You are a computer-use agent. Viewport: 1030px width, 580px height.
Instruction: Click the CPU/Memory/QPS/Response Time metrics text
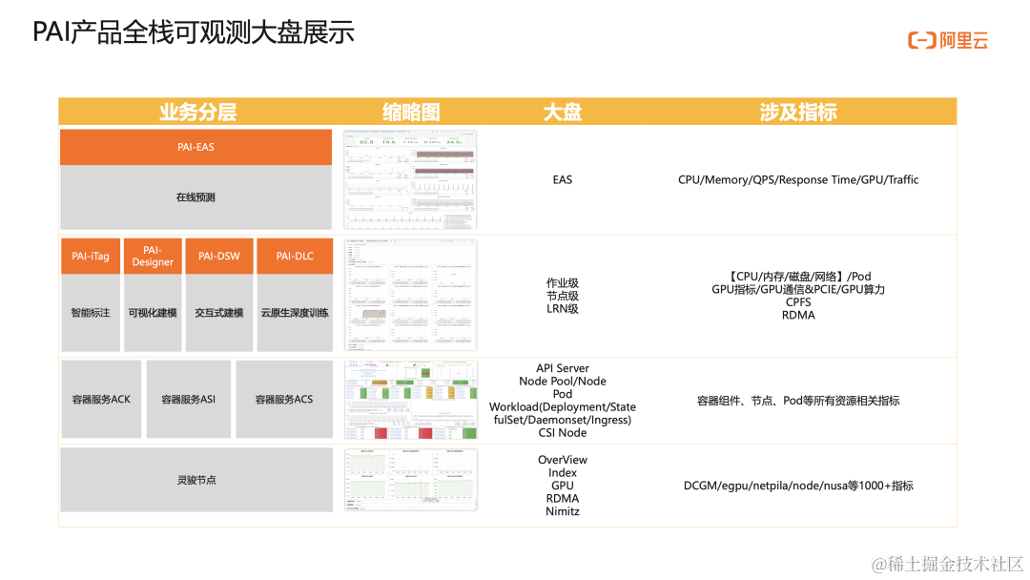click(798, 180)
